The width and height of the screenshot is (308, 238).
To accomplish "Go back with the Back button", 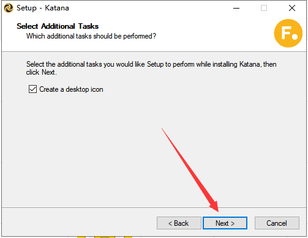I will 179,223.
